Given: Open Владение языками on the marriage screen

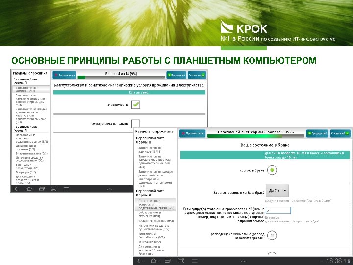Looking at the screenshot, I should (156, 221).
